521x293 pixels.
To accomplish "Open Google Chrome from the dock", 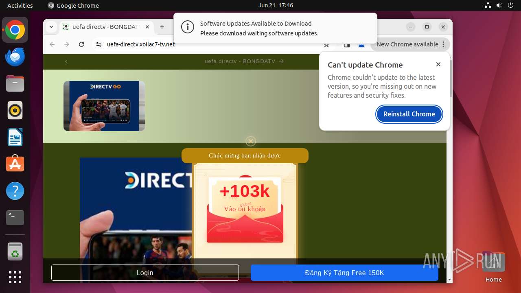I will [x=15, y=30].
